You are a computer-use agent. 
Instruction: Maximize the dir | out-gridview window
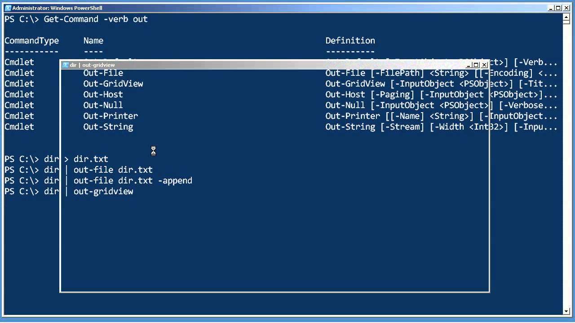click(x=476, y=65)
